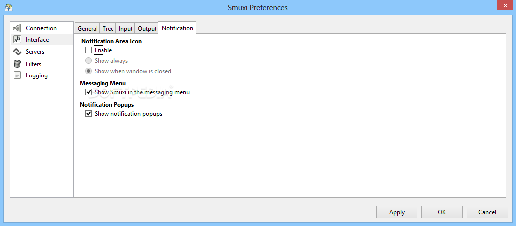
Task: Click the Apply button
Action: tap(397, 212)
